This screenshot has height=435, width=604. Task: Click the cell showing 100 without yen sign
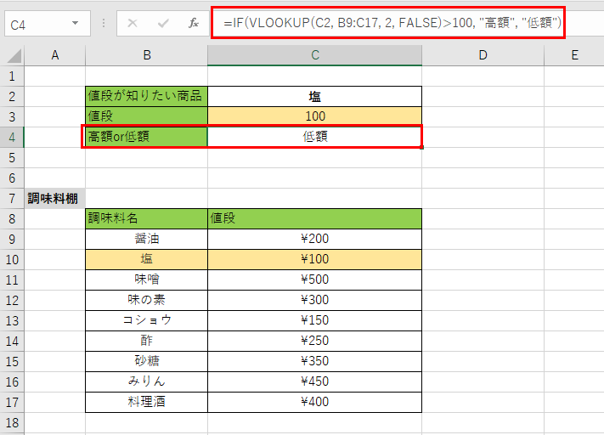314,116
